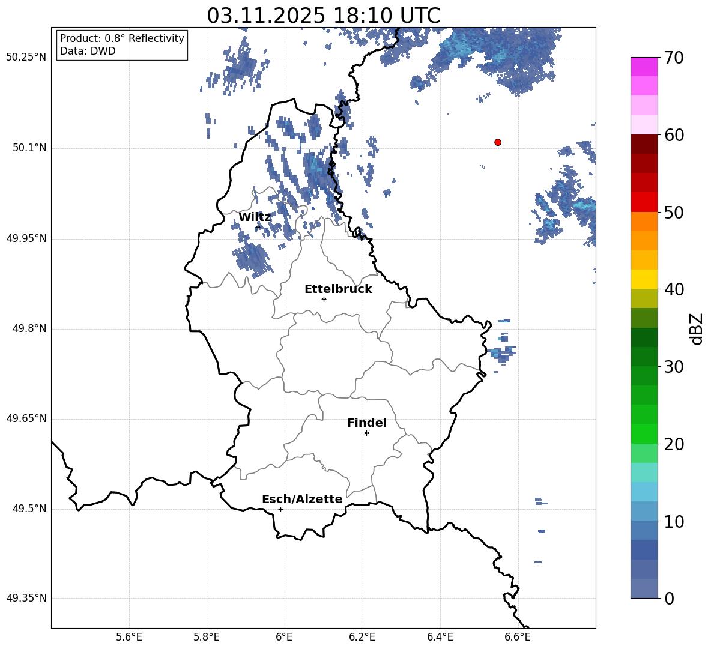
Task: Click the 5.6°E longitude label
Action: tap(129, 637)
